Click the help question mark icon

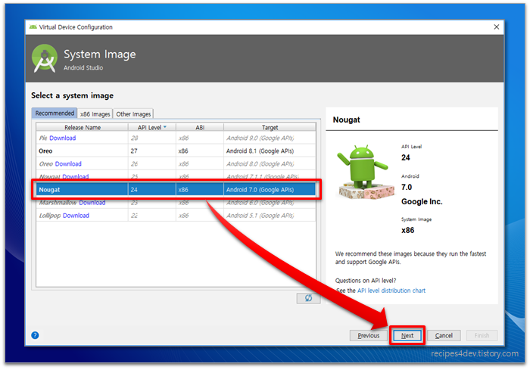35,335
